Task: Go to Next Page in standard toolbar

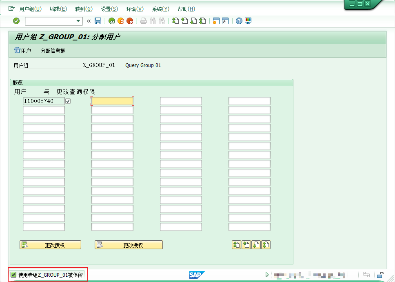Action: (x=193, y=21)
